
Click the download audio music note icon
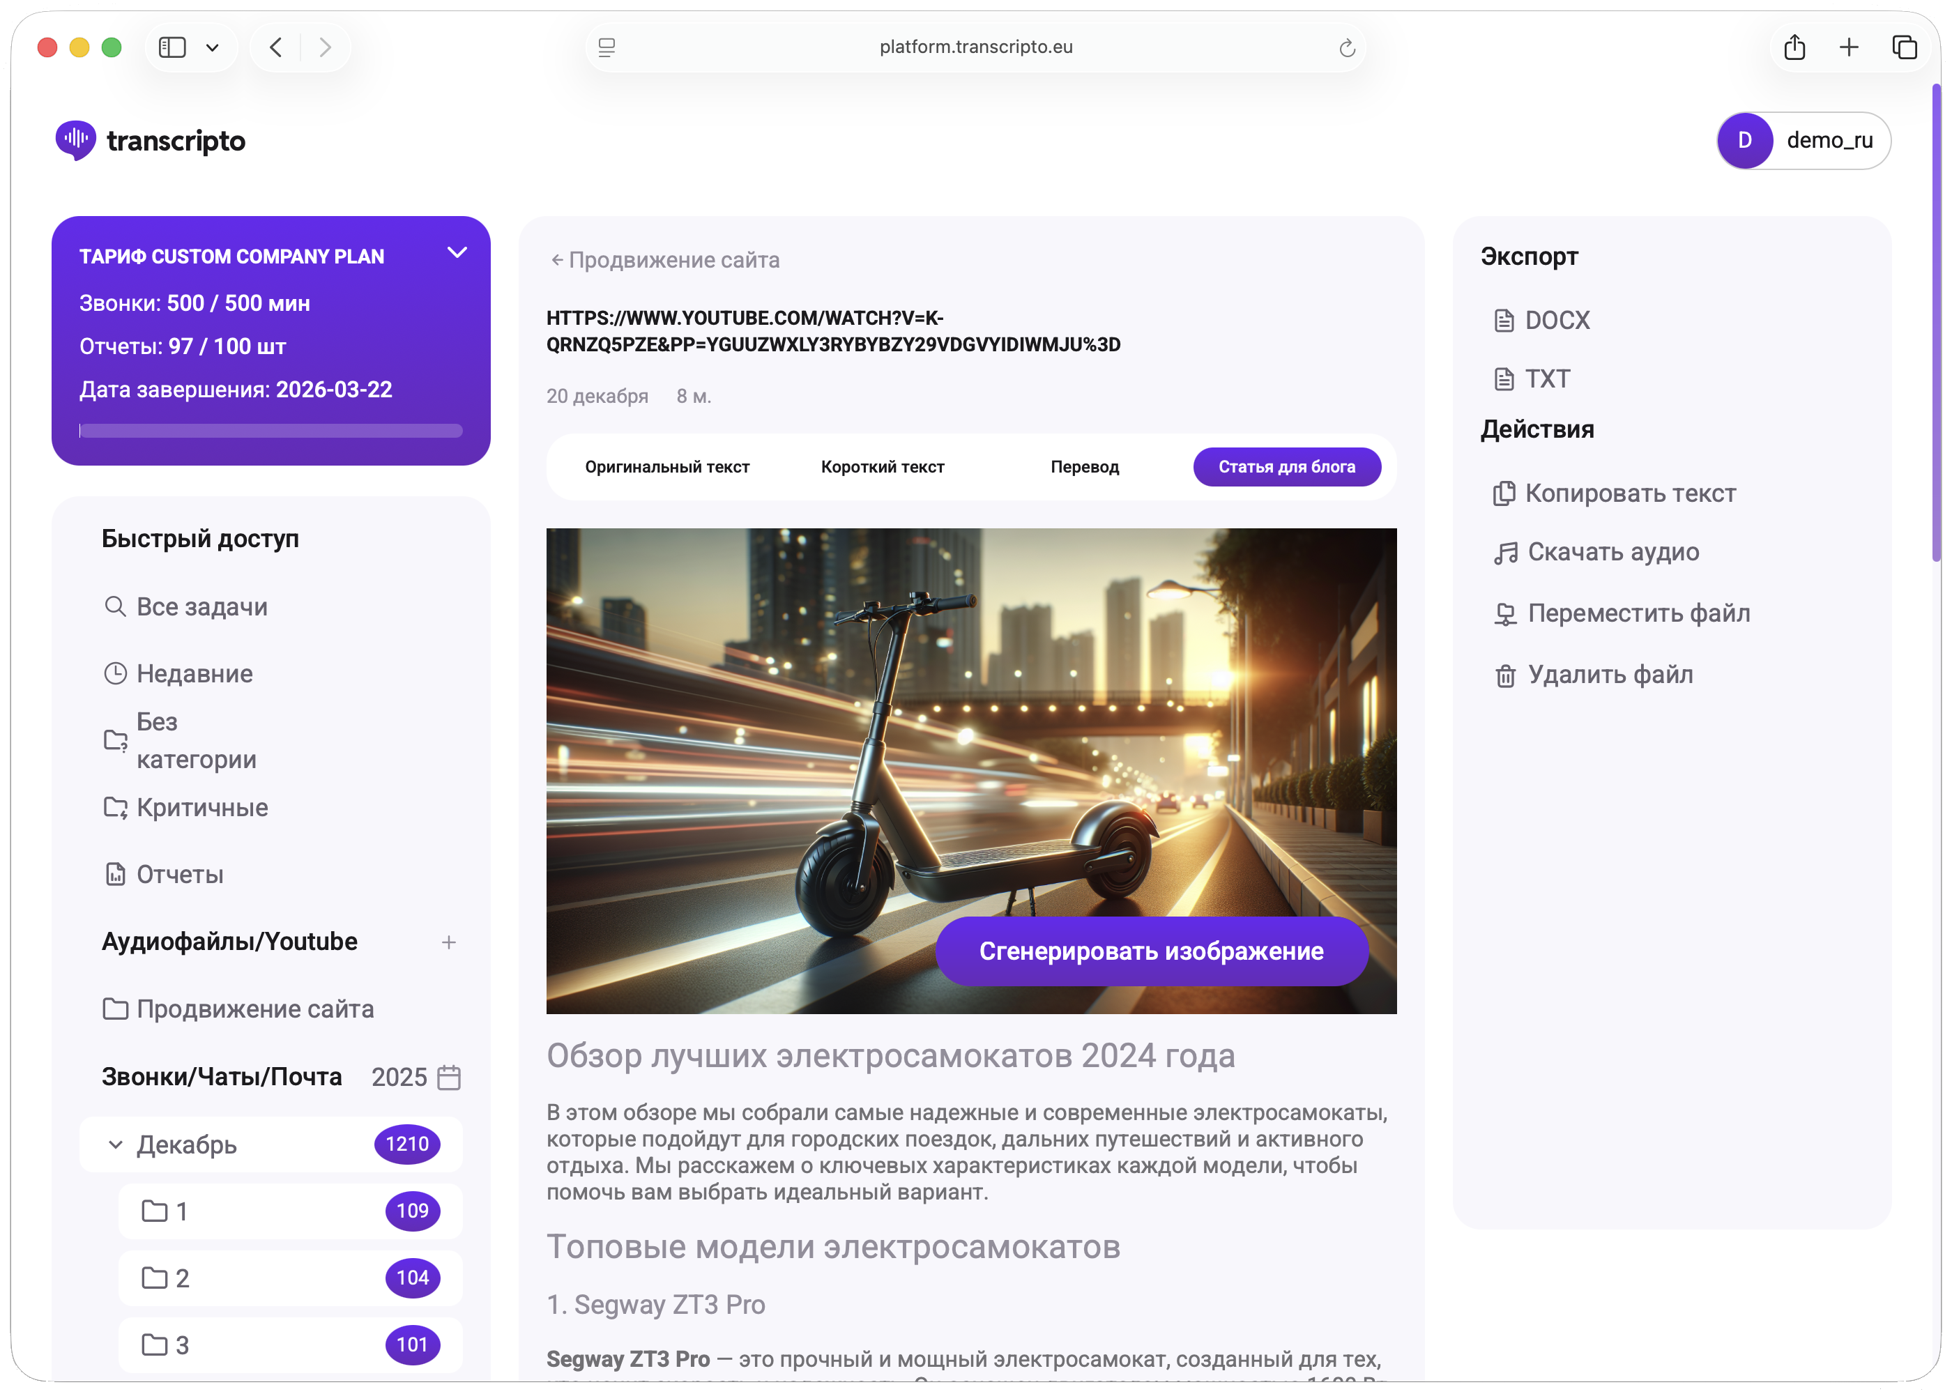(1504, 553)
